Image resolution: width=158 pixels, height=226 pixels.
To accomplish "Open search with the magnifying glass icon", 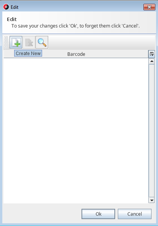I will point(42,42).
